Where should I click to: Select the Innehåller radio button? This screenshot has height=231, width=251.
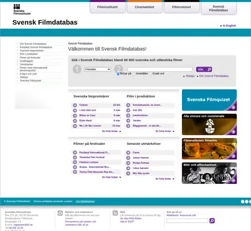tap(134, 74)
